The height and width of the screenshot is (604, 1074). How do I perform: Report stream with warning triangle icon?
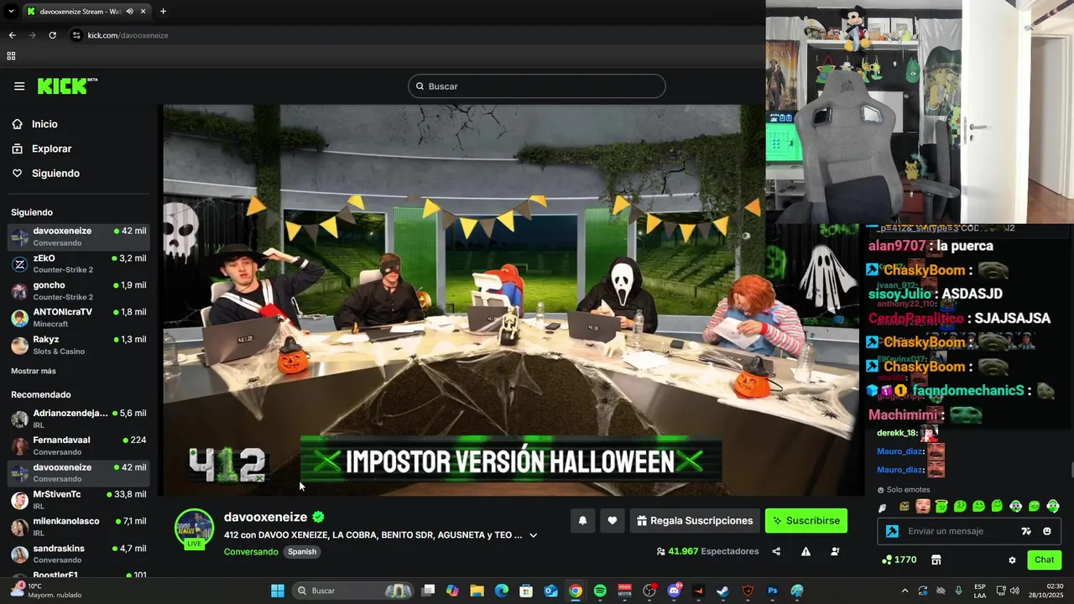[x=805, y=552]
